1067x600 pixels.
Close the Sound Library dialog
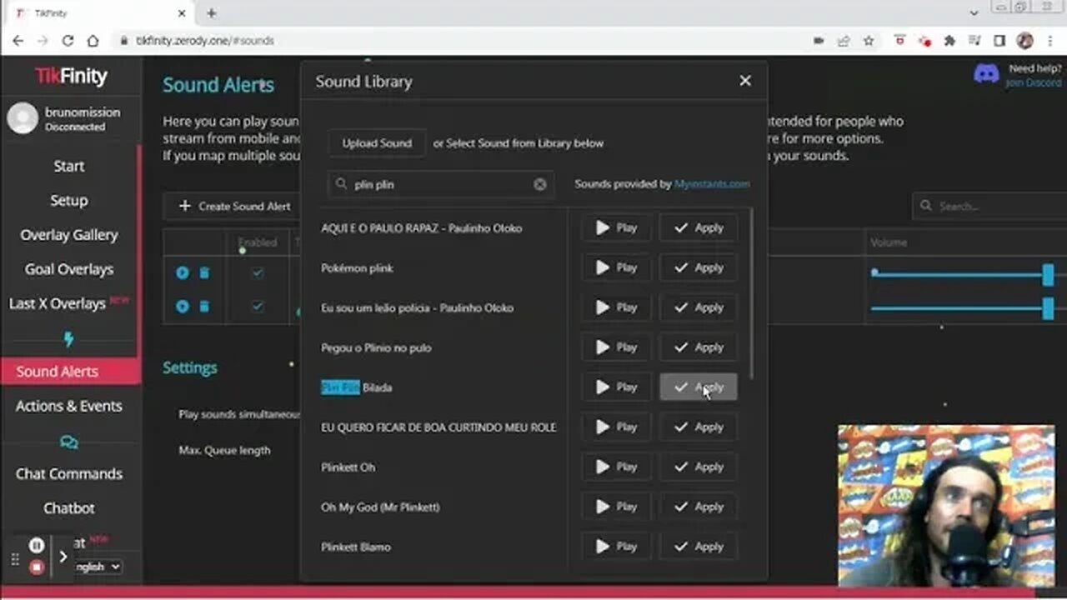[745, 81]
